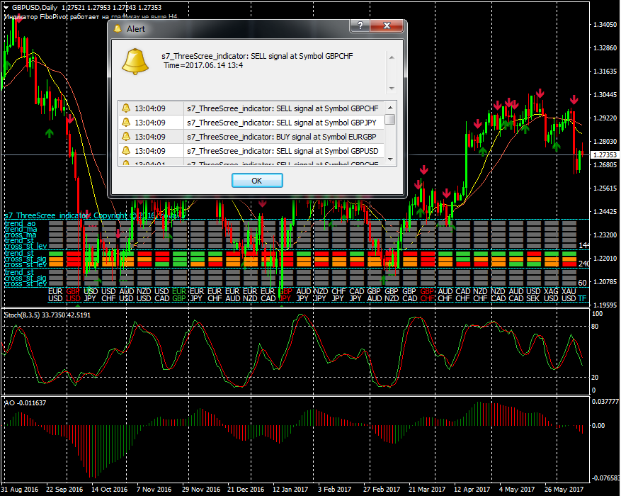Click the USD SEK symbol label

533,295
